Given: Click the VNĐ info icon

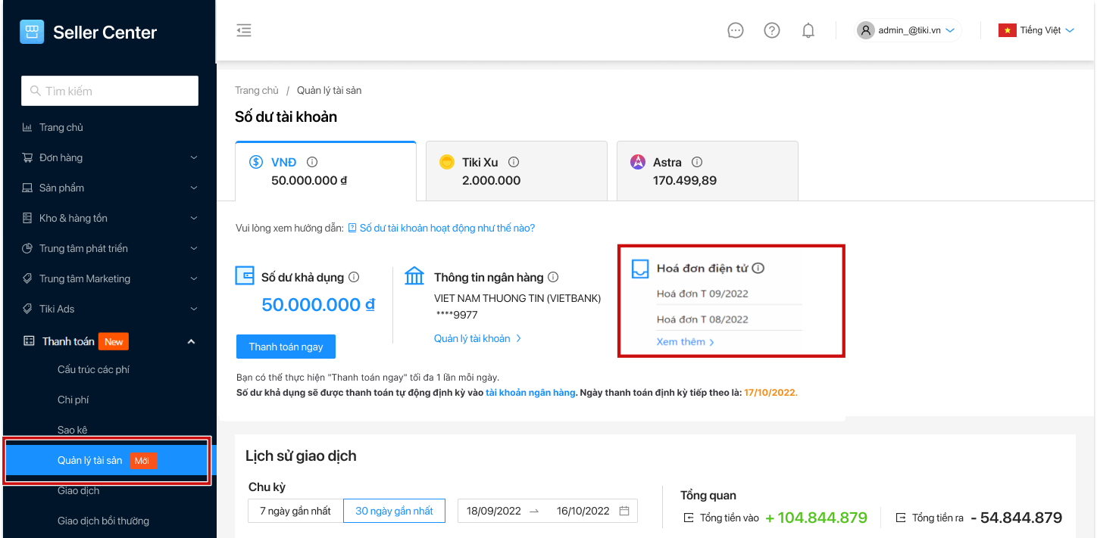Looking at the screenshot, I should point(312,162).
